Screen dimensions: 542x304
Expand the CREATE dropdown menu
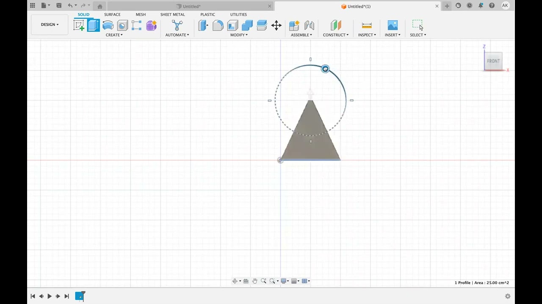(114, 35)
